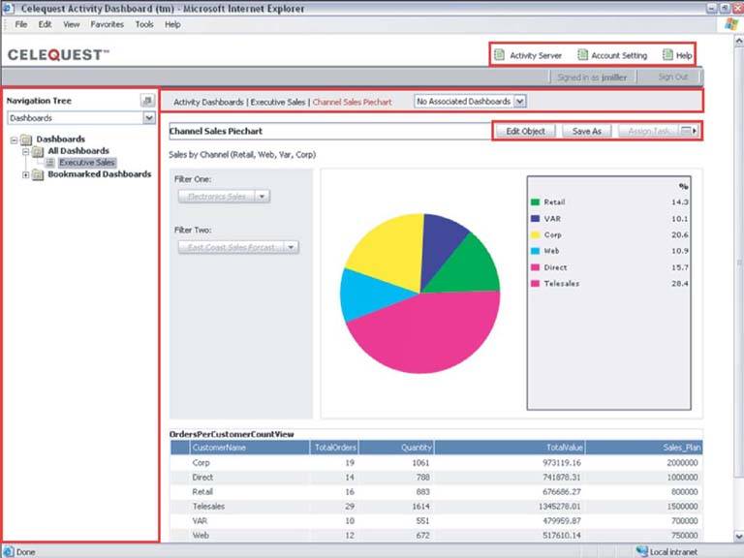Click the Navigation Tree panel collapse icon
The height and width of the screenshot is (558, 744).
tap(147, 101)
